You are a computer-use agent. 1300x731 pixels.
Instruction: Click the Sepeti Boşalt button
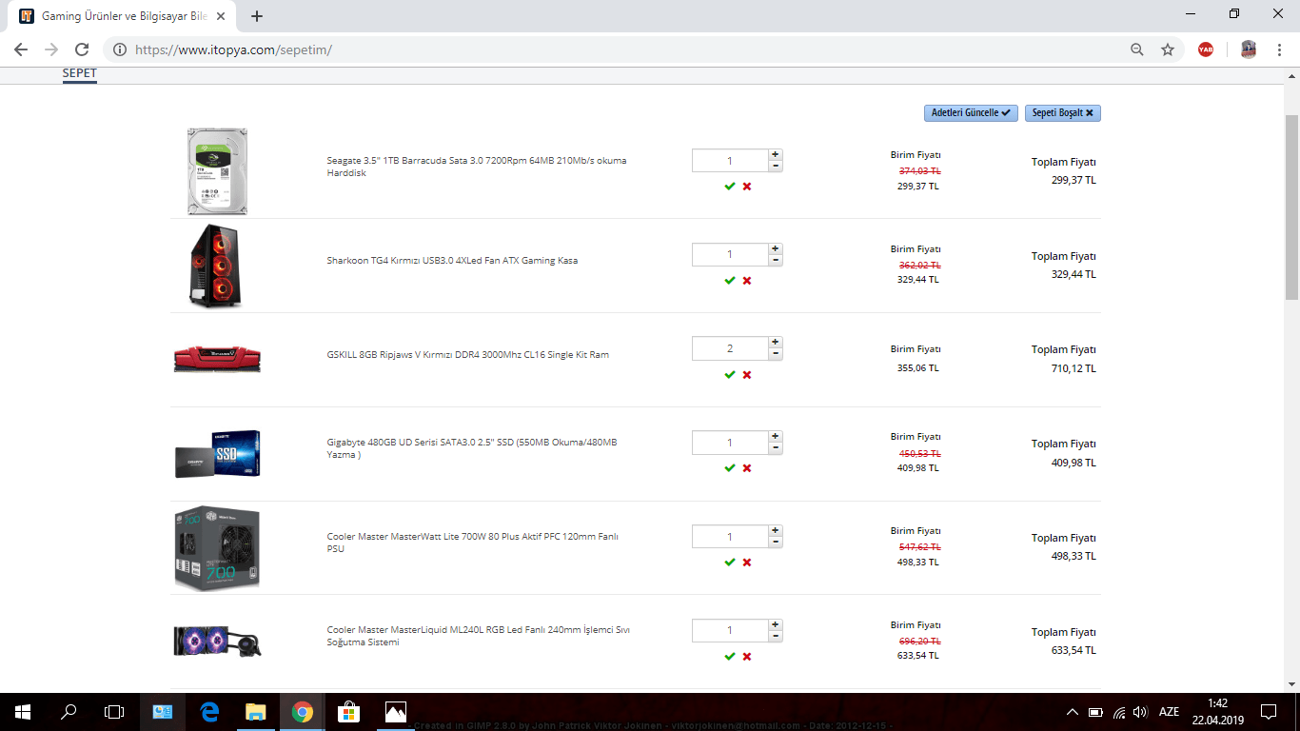[x=1063, y=113]
